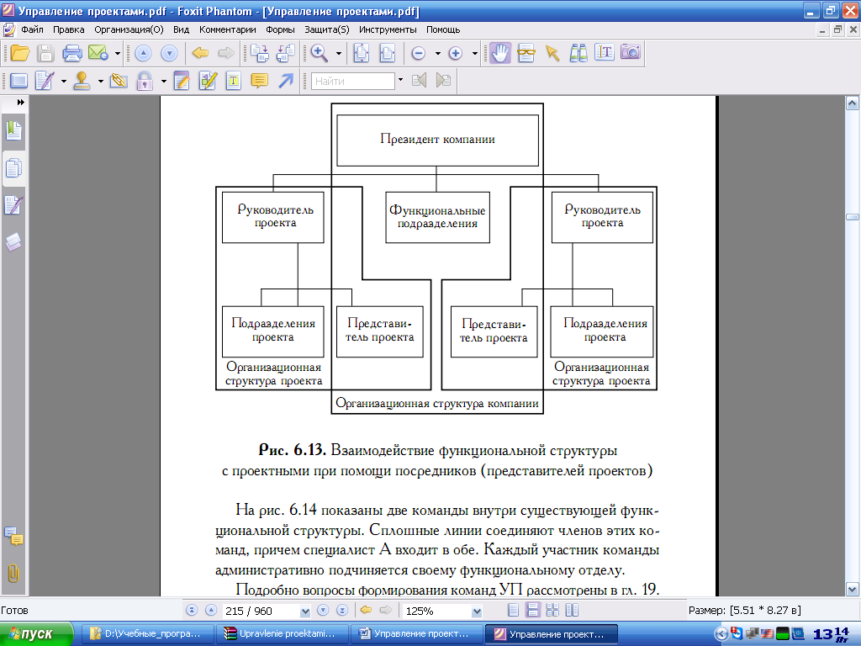Screen dimensions: 861x646
Task: Open Search with binoculars icon
Action: 578,53
